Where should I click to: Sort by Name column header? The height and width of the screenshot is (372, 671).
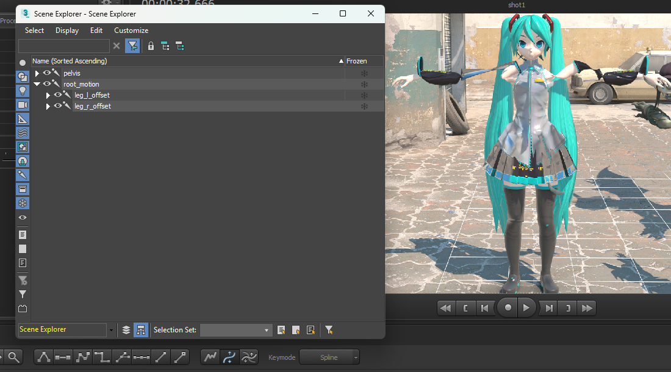point(188,61)
